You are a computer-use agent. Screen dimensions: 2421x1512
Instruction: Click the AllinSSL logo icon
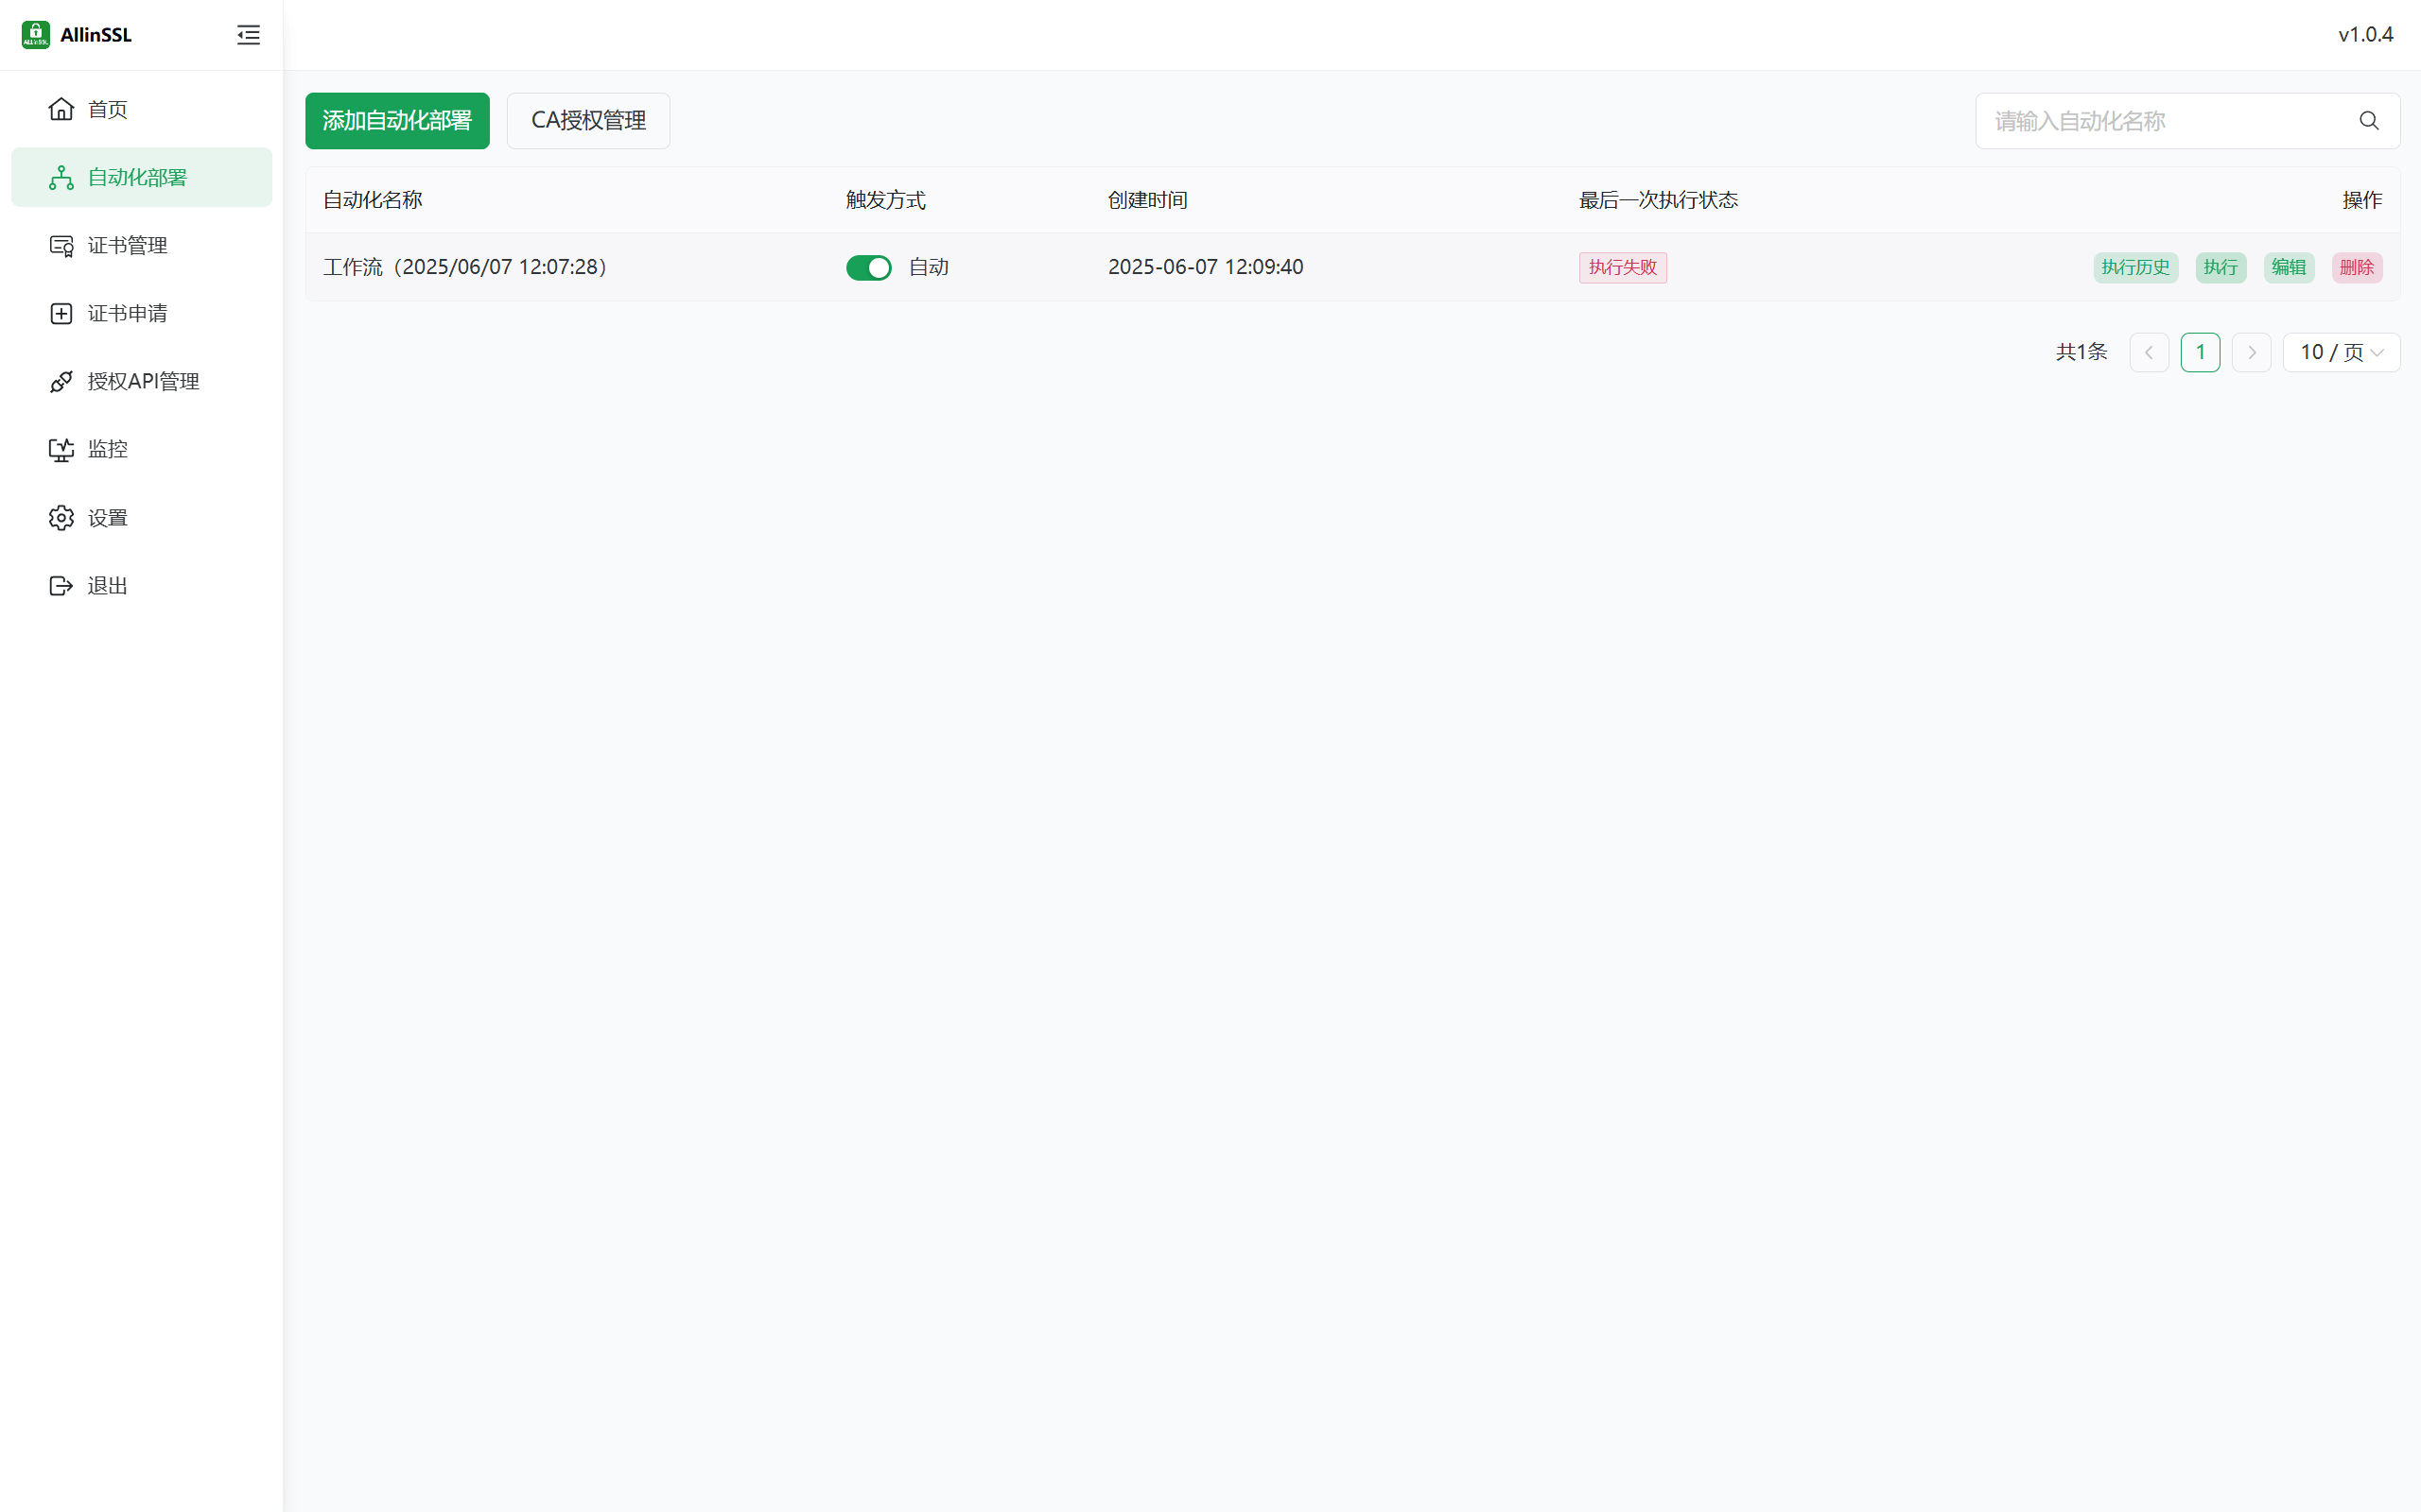click(35, 35)
